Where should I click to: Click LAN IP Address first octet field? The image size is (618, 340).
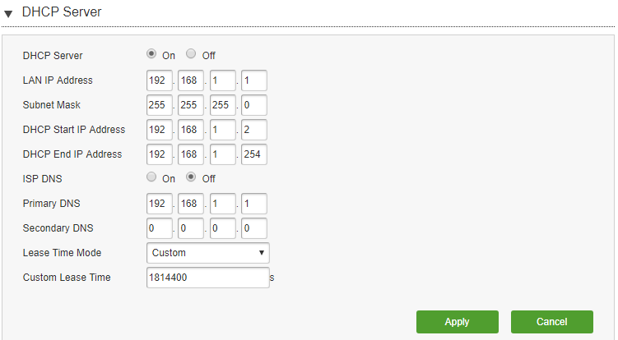click(160, 80)
